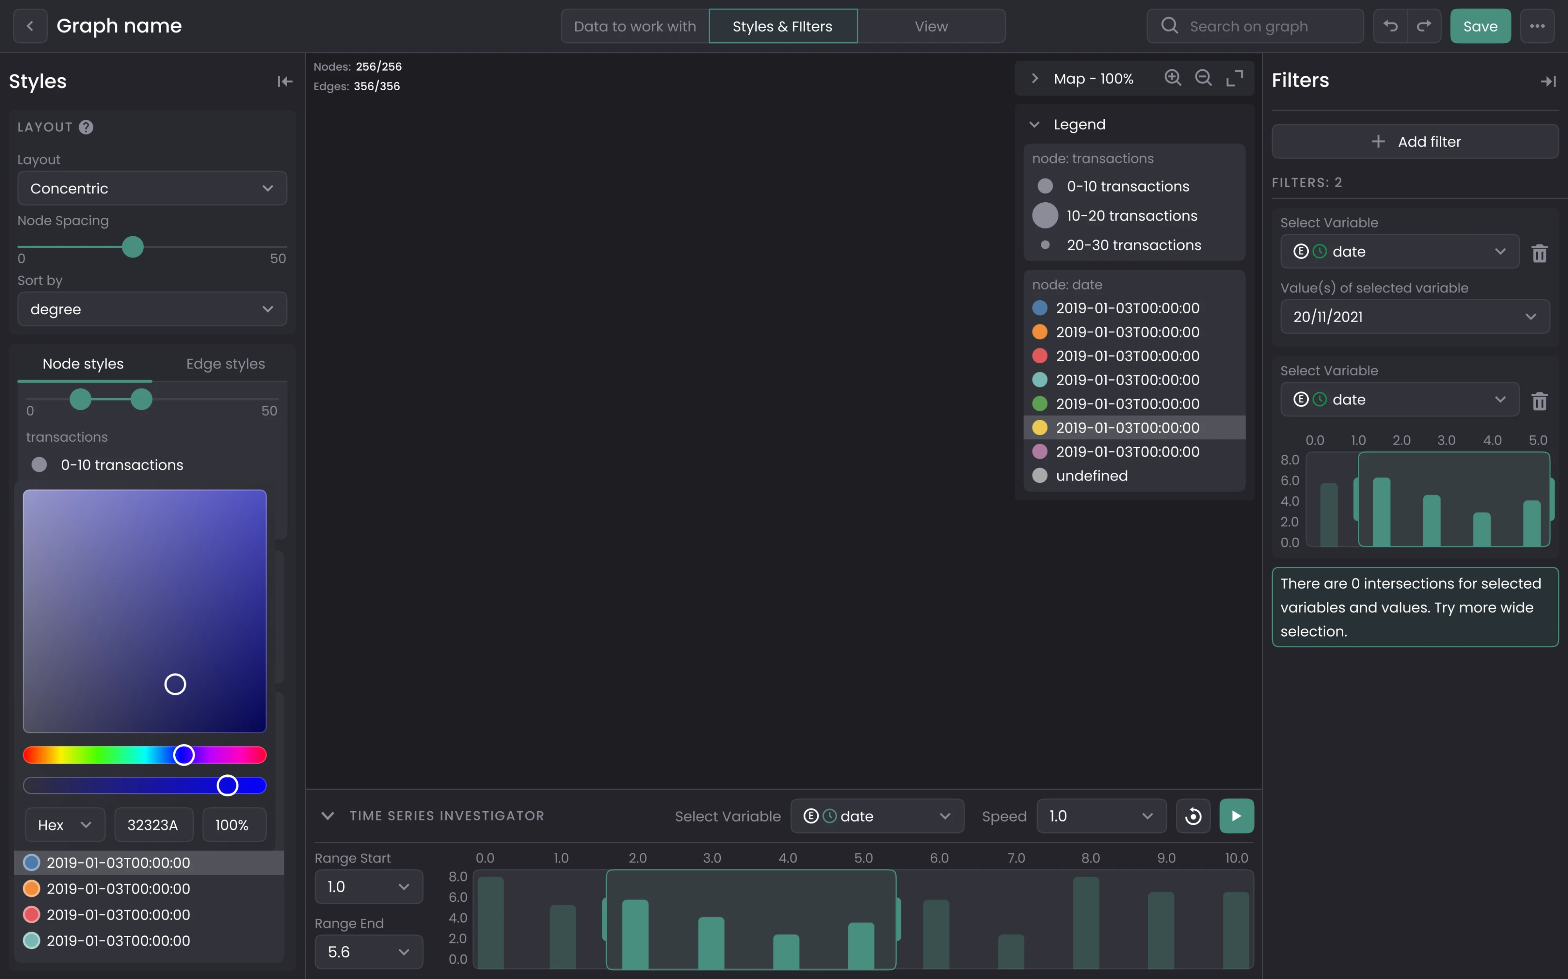
Task: Delete the second date filter
Action: pos(1539,401)
